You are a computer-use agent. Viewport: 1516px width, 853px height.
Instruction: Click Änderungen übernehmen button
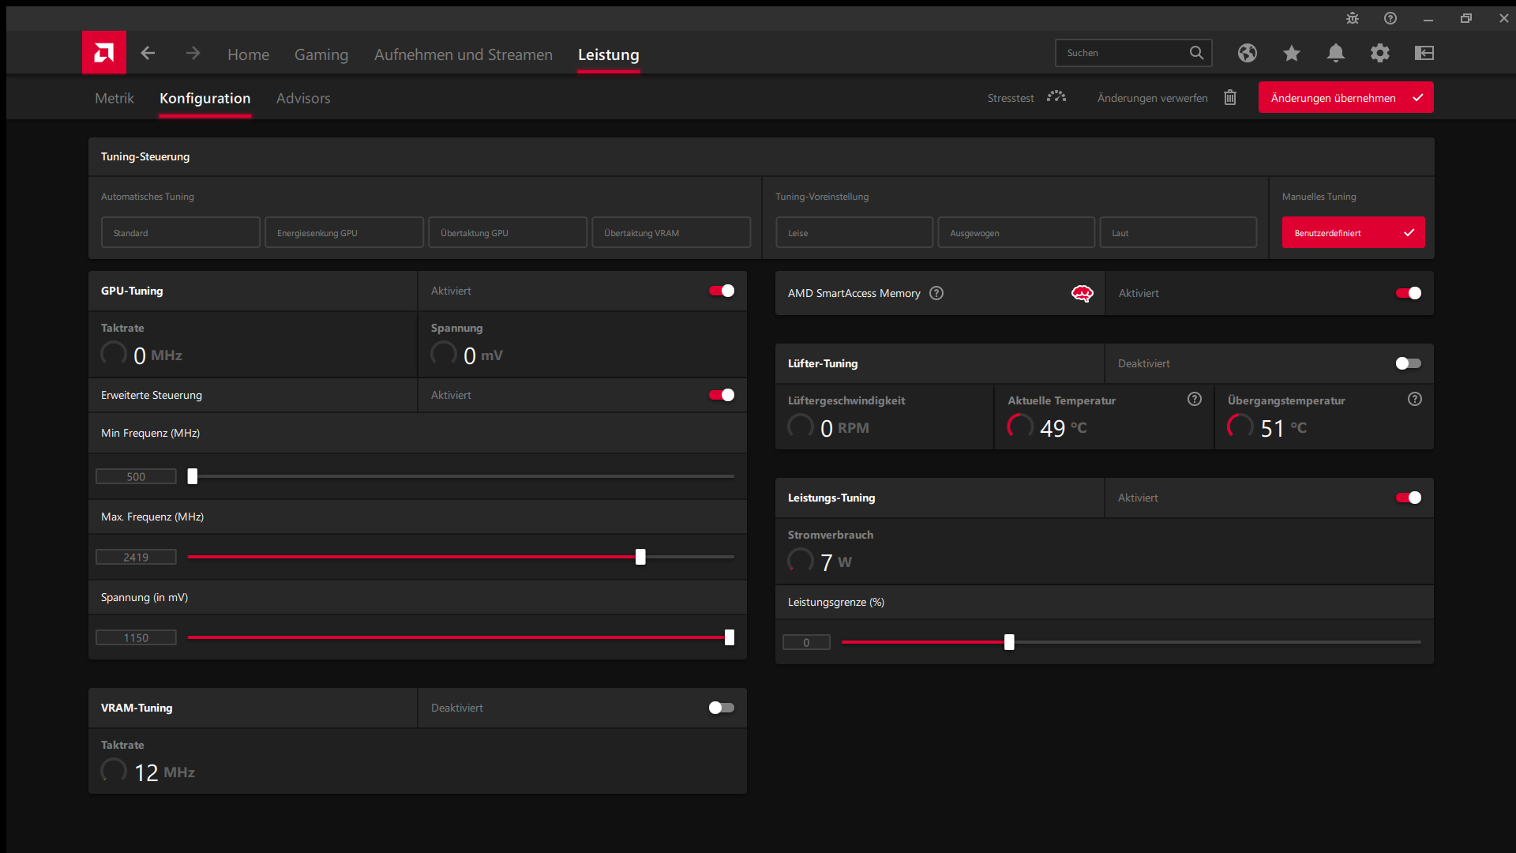tap(1345, 98)
